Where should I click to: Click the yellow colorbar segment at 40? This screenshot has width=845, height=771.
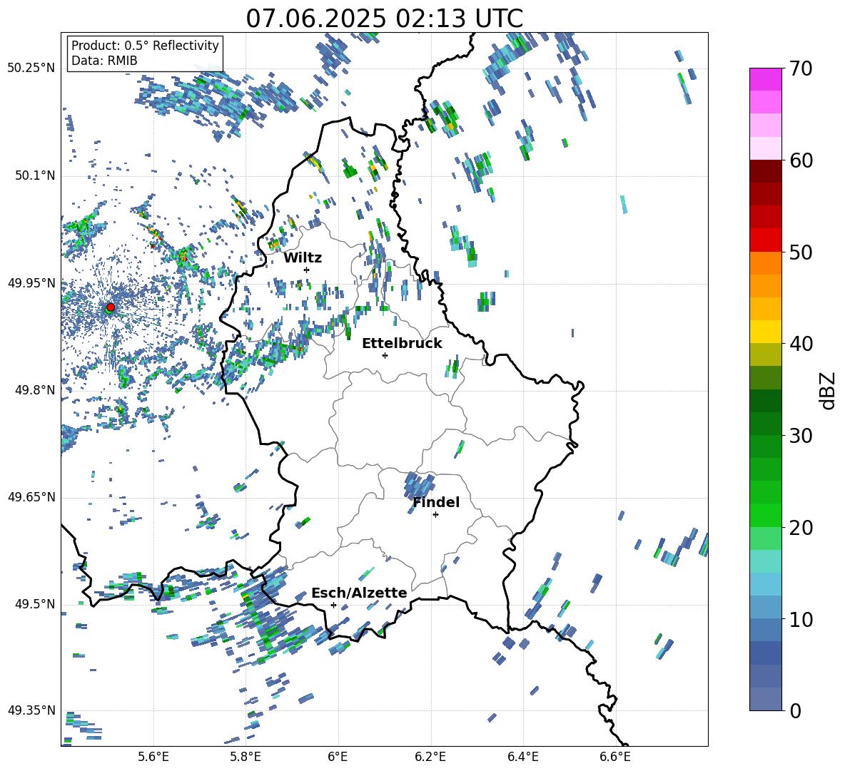765,332
